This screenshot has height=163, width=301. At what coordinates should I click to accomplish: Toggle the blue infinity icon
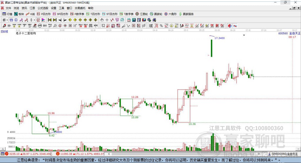(x=235, y=26)
